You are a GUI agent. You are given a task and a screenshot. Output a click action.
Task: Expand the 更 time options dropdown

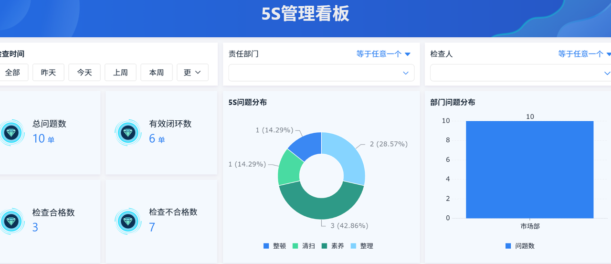192,73
